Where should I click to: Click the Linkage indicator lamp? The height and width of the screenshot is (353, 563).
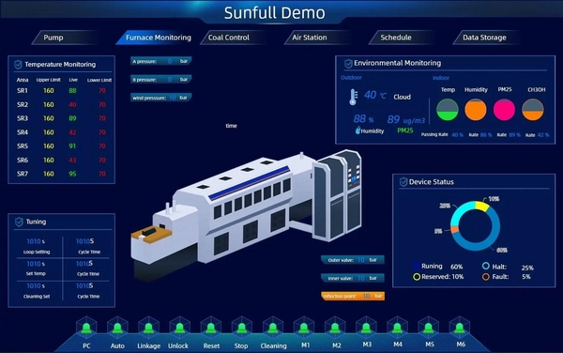point(148,328)
